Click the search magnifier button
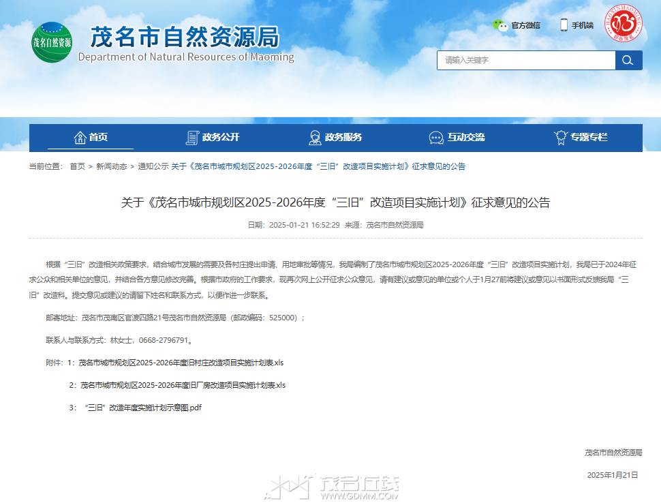661x503 pixels. click(628, 60)
